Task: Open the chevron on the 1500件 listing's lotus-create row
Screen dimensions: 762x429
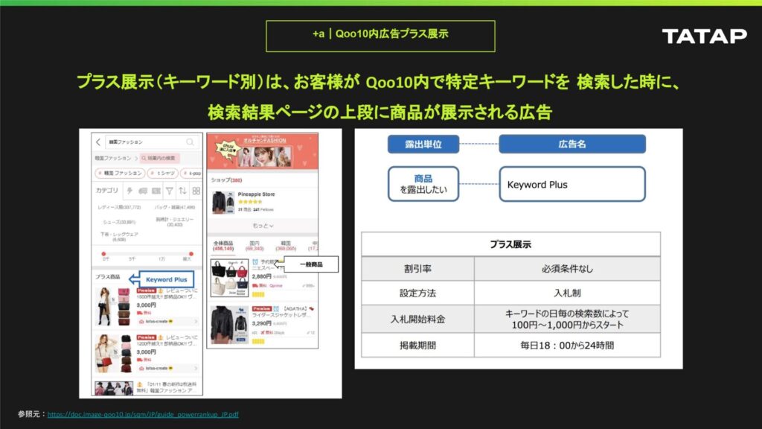Action: click(196, 322)
